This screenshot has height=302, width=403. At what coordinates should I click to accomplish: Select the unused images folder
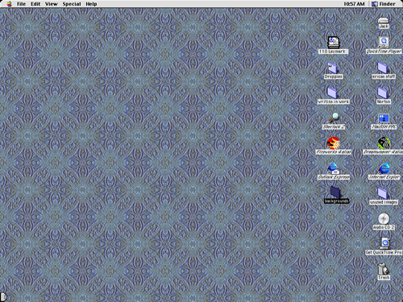click(382, 193)
